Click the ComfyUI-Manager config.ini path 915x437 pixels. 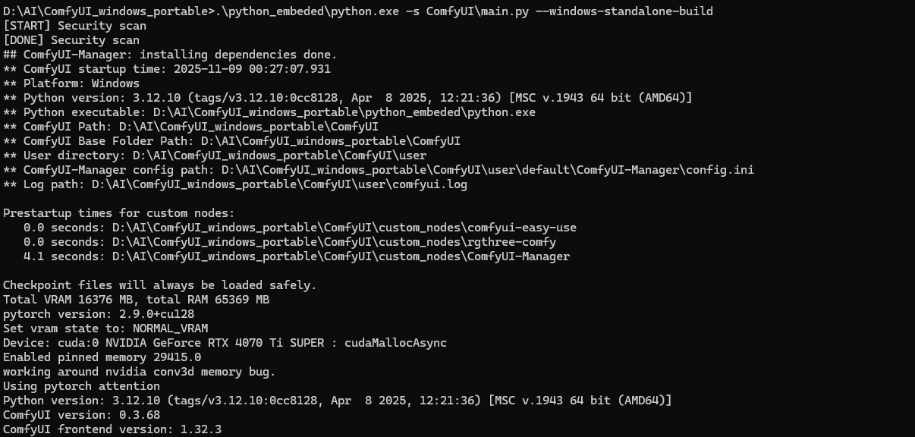[487, 170]
